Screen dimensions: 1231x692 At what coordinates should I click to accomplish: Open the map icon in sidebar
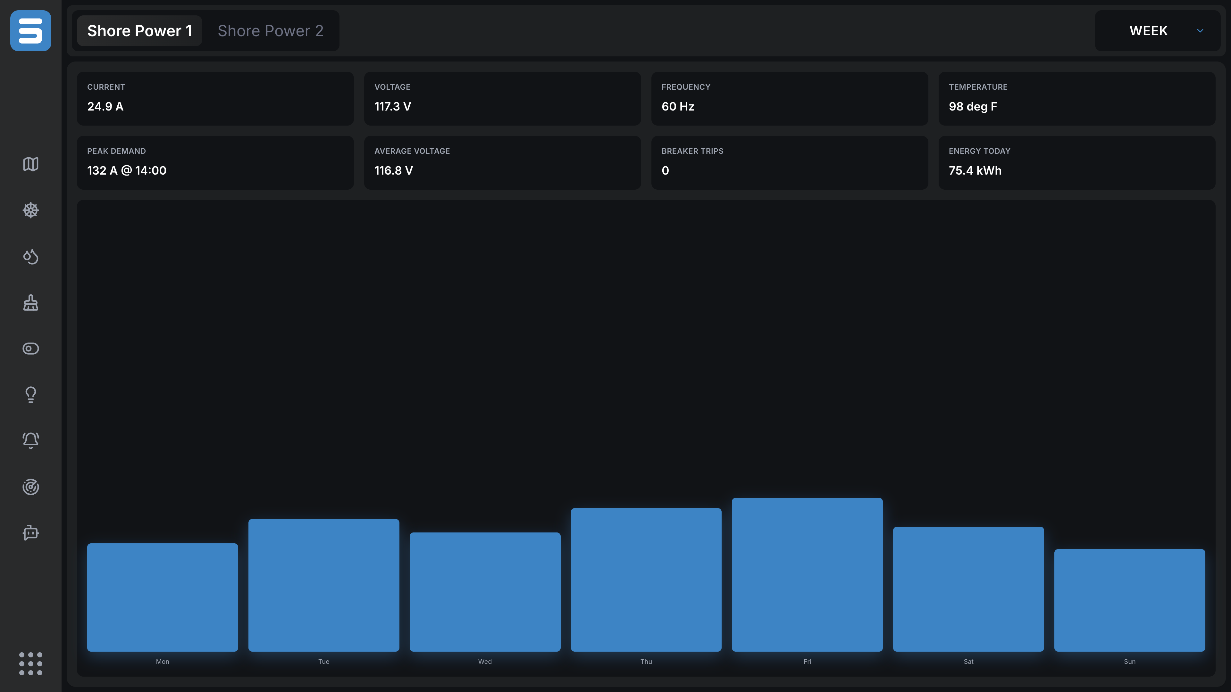(x=30, y=164)
